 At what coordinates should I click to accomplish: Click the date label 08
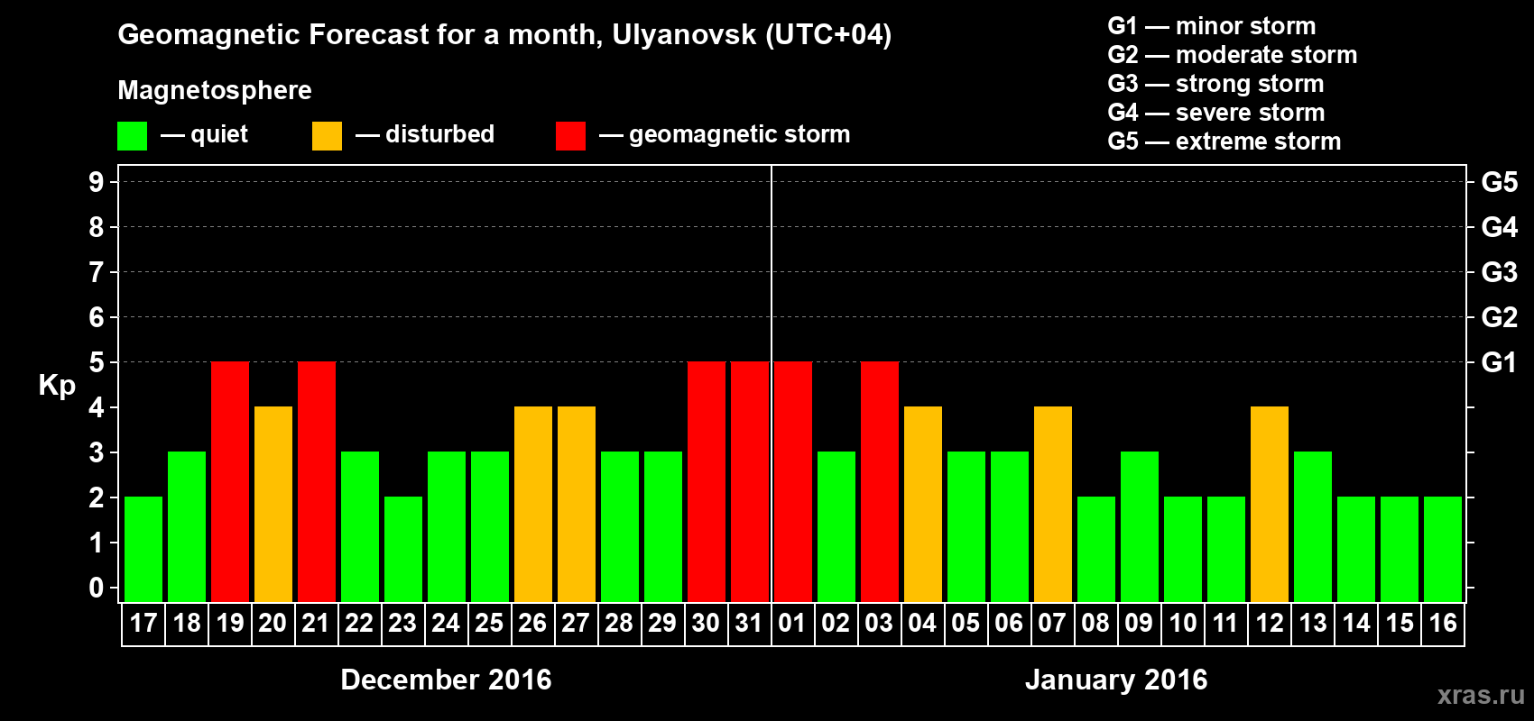click(x=1095, y=623)
